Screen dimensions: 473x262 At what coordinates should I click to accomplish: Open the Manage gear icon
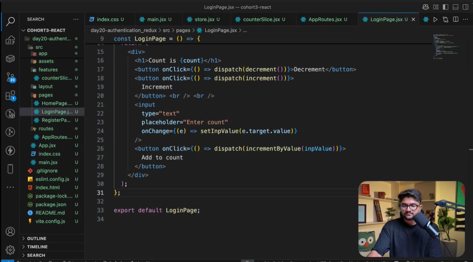point(11,250)
